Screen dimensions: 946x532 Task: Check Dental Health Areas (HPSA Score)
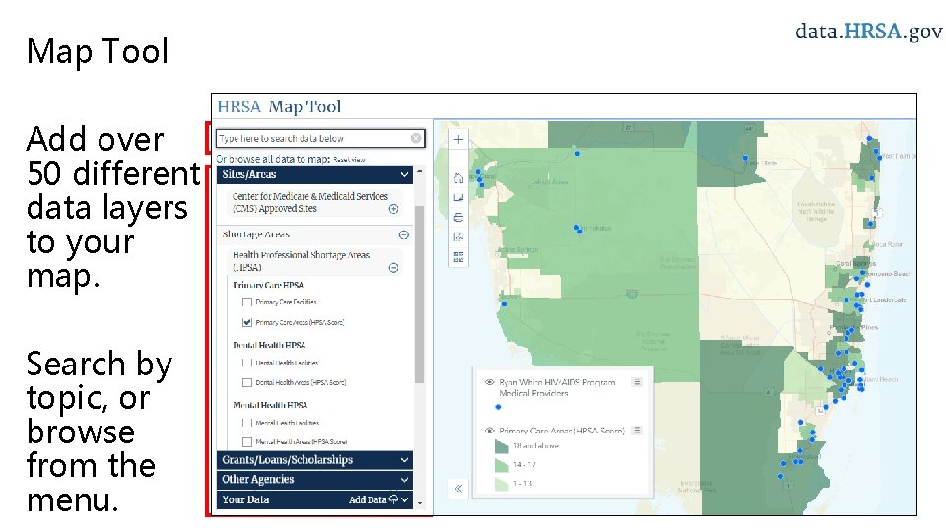pos(246,382)
